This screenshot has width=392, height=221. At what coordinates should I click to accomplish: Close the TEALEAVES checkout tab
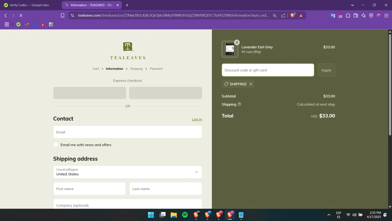(118, 5)
